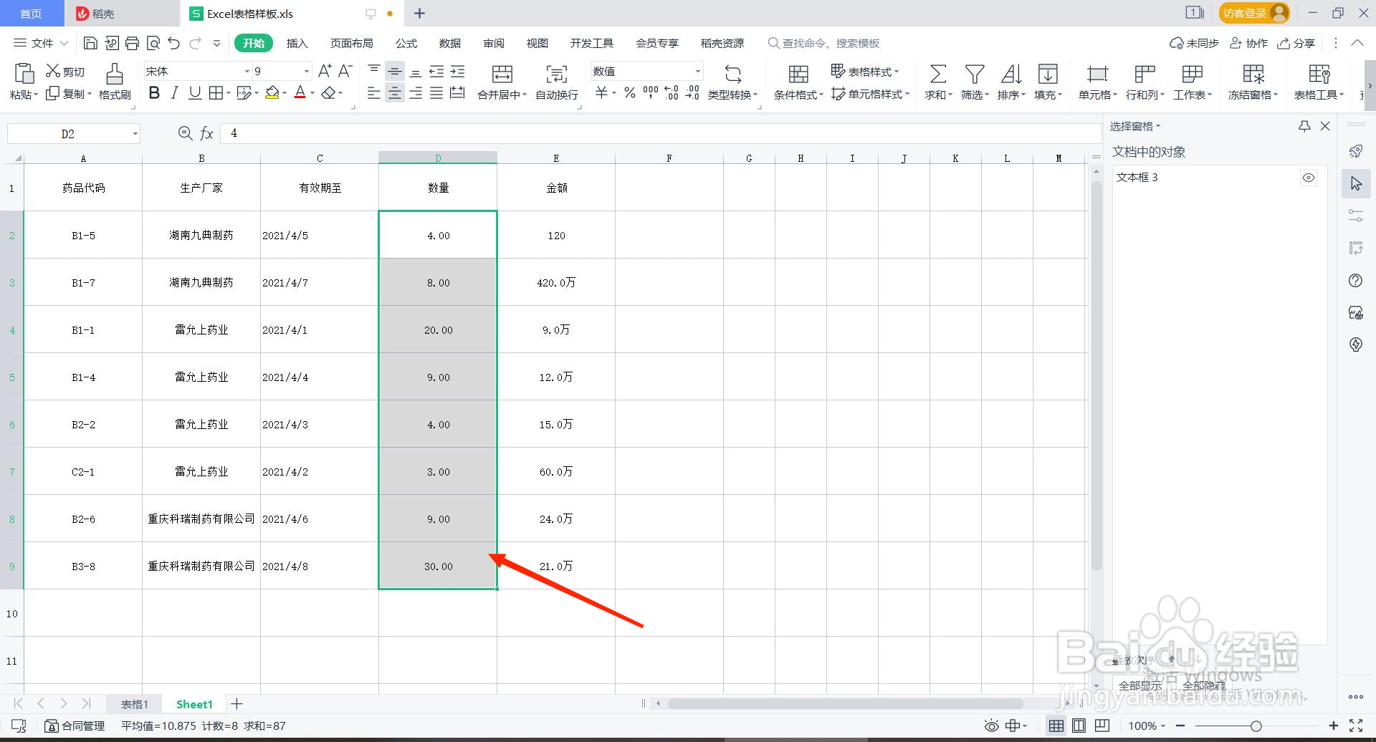Screen dimensions: 1376x742
Task: Open Conditional Formatting icon
Action: tap(798, 74)
